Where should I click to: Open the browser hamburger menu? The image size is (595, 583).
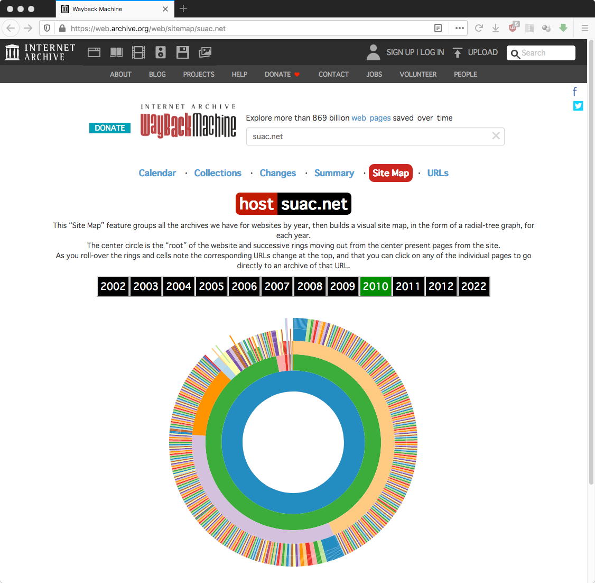(x=585, y=28)
